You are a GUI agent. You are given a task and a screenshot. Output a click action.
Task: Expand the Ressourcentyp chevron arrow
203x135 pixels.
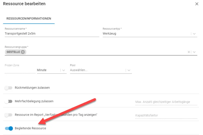(x=194, y=34)
